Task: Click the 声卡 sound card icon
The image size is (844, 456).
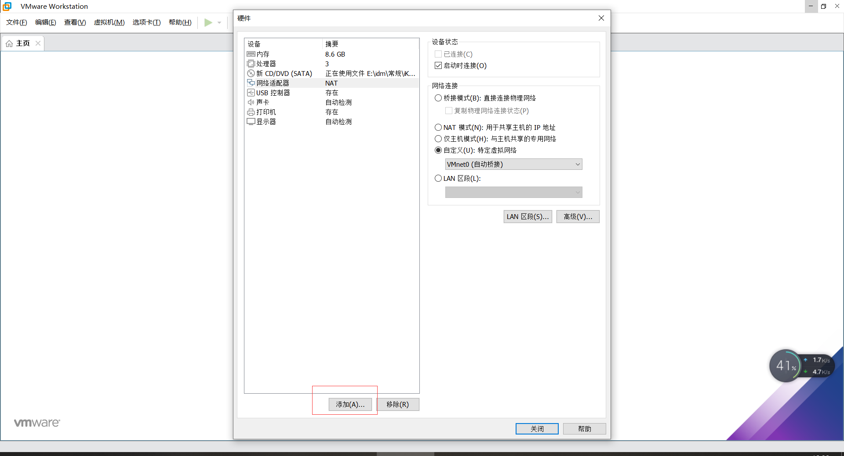Action: tap(251, 102)
